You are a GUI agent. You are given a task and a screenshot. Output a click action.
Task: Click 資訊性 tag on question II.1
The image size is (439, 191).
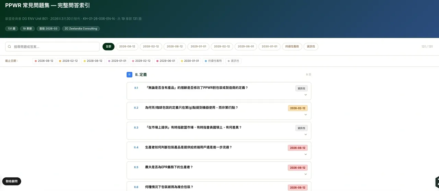point(301,88)
